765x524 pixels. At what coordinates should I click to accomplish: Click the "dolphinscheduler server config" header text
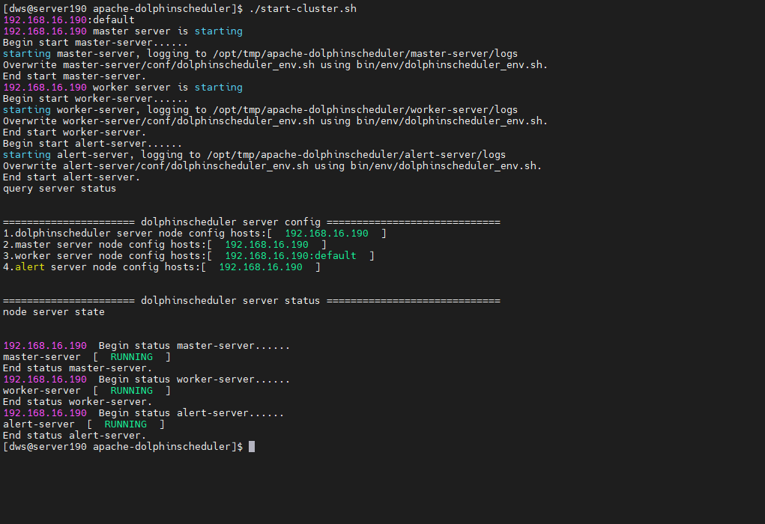coord(230,222)
